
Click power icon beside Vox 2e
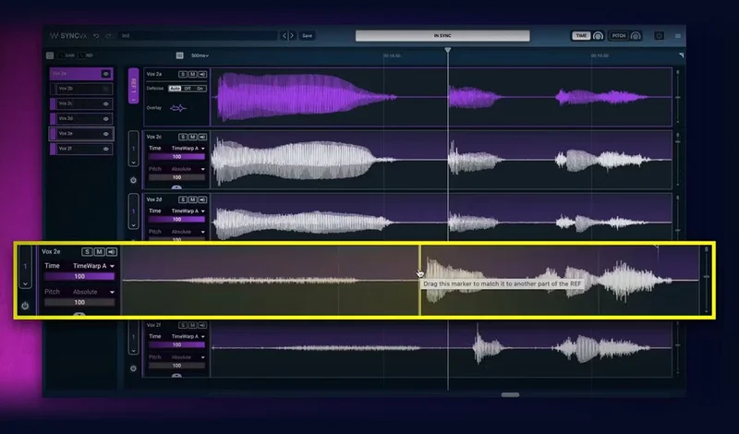[25, 306]
